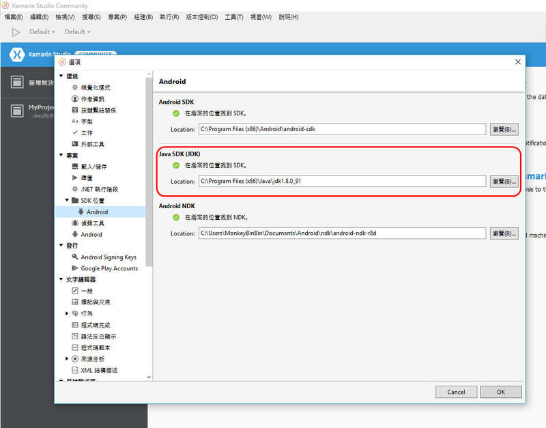Screen dimensions: 546x428
Task: Open the 視窗(W) menu
Action: [x=261, y=16]
